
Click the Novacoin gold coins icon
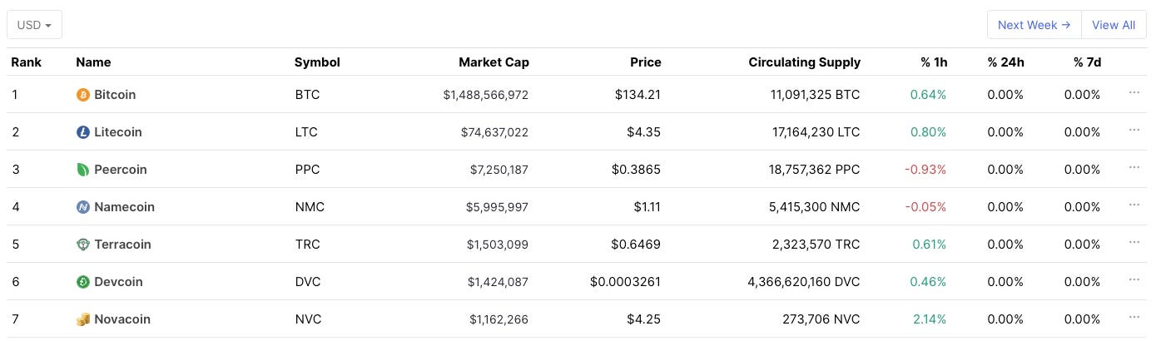coord(82,319)
